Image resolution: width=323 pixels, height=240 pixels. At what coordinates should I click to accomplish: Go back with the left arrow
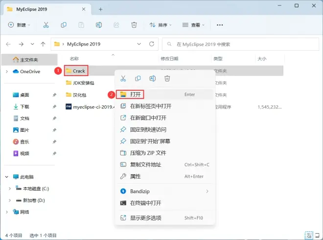coord(8,44)
